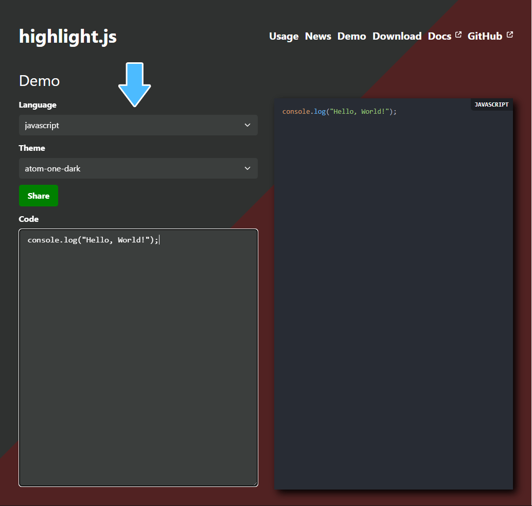Click the chevron arrow on the Theme selector

click(x=247, y=168)
